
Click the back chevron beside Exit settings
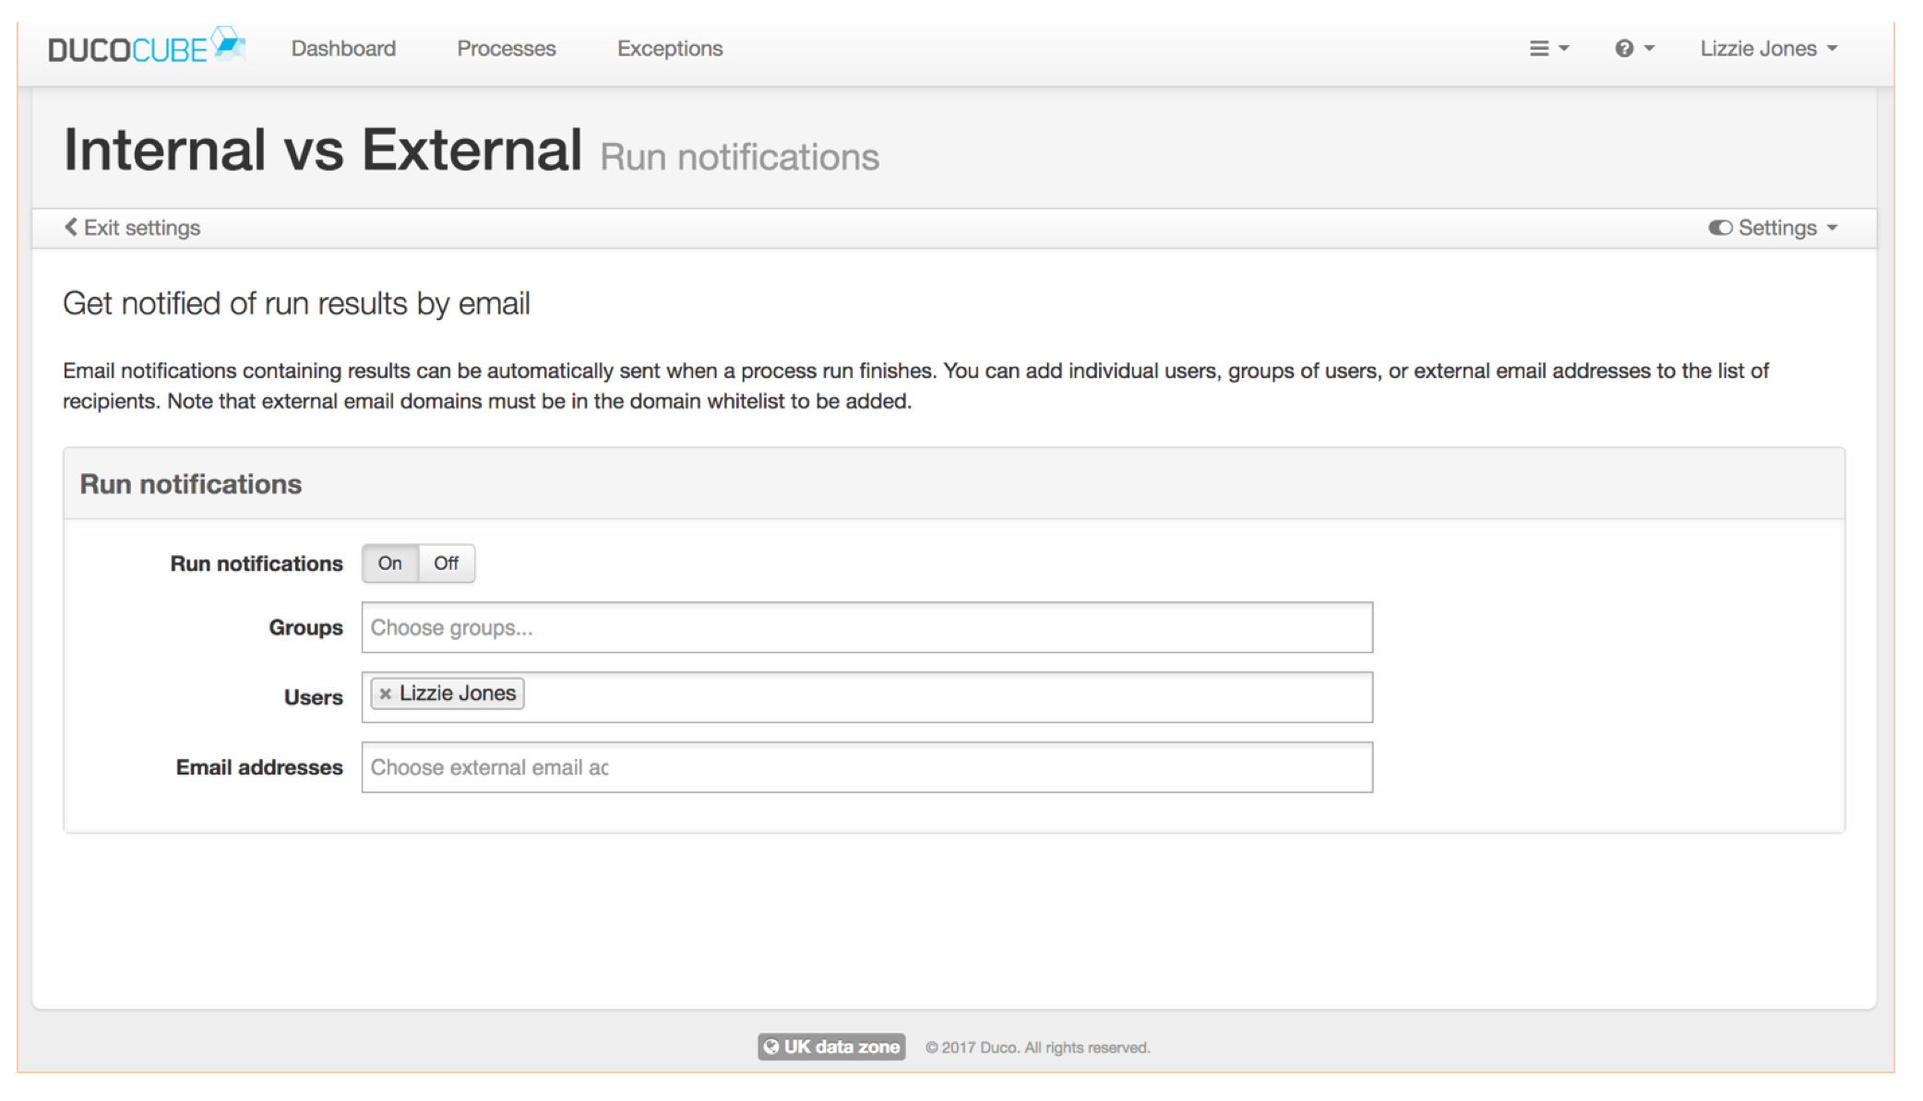pyautogui.click(x=71, y=227)
